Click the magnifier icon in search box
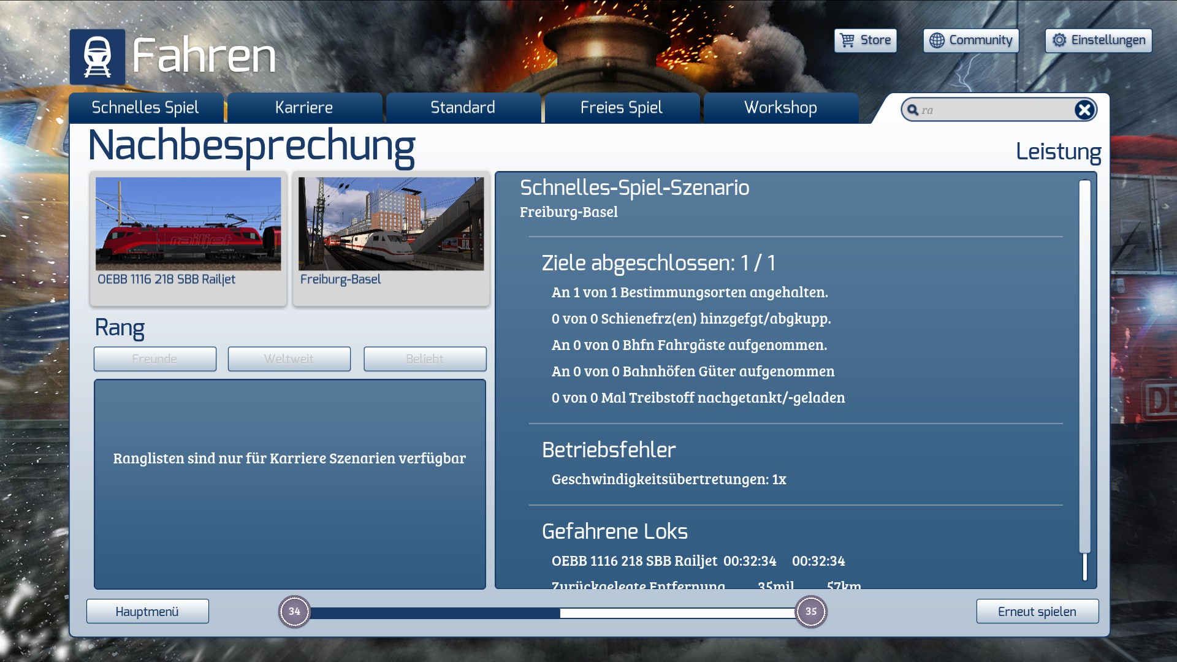1177x662 pixels. pos(913,110)
